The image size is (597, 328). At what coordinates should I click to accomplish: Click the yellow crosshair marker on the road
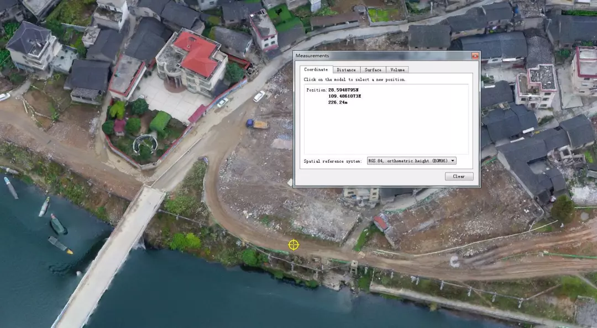[x=294, y=245]
